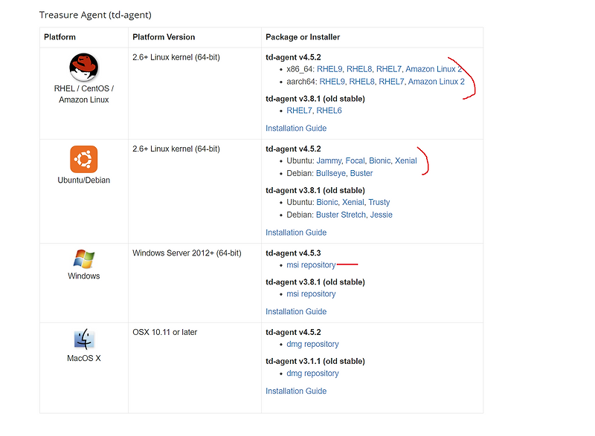Select the Ubuntu Focal package link
Screen dimensions: 595x436
pos(355,160)
